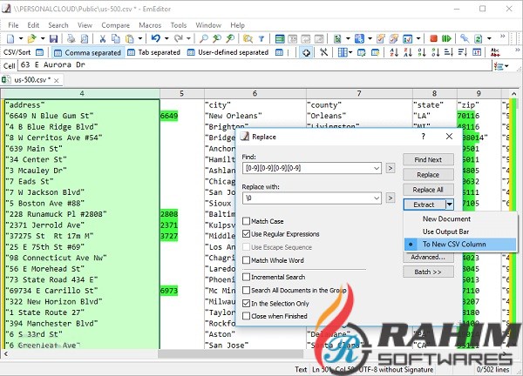Check Search All Documents in the Group
Screen dimensions: 523x376
[x=246, y=290]
